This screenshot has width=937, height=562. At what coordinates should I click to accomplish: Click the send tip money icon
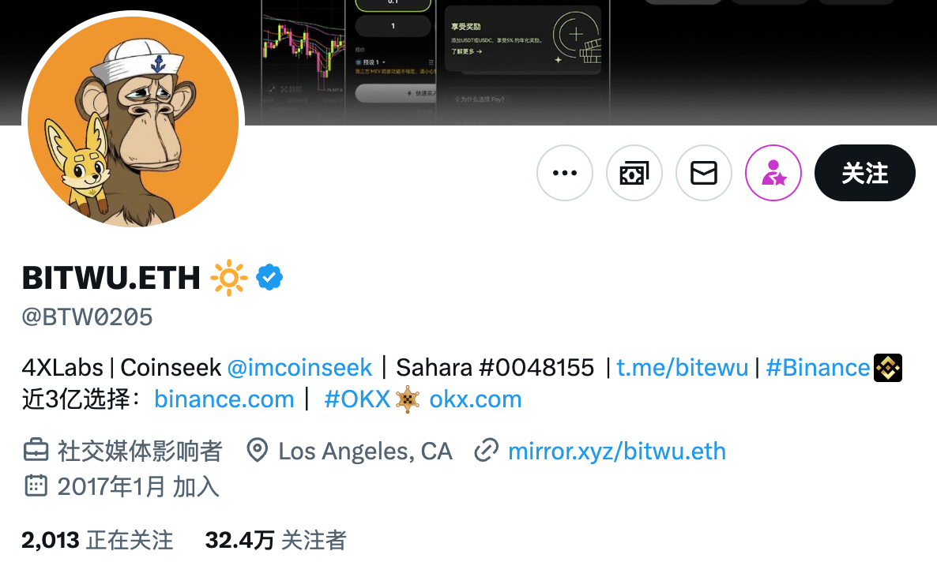click(x=634, y=173)
